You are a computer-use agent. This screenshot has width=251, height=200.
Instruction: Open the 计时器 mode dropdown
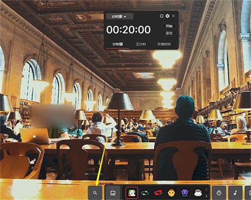coord(120,16)
